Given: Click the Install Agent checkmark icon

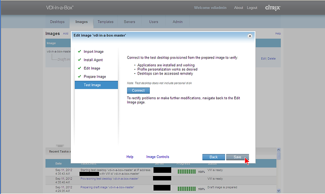Looking at the screenshot, I should 79,60.
